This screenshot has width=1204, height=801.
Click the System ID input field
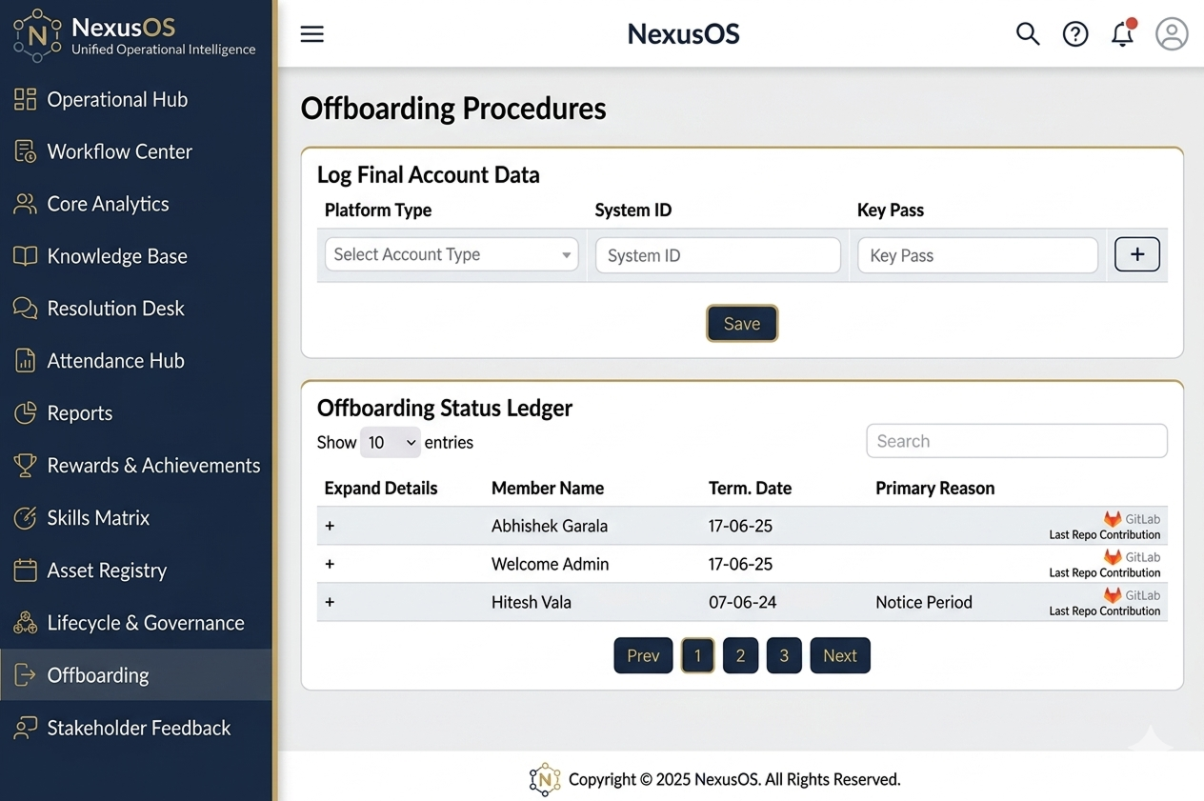click(x=717, y=255)
